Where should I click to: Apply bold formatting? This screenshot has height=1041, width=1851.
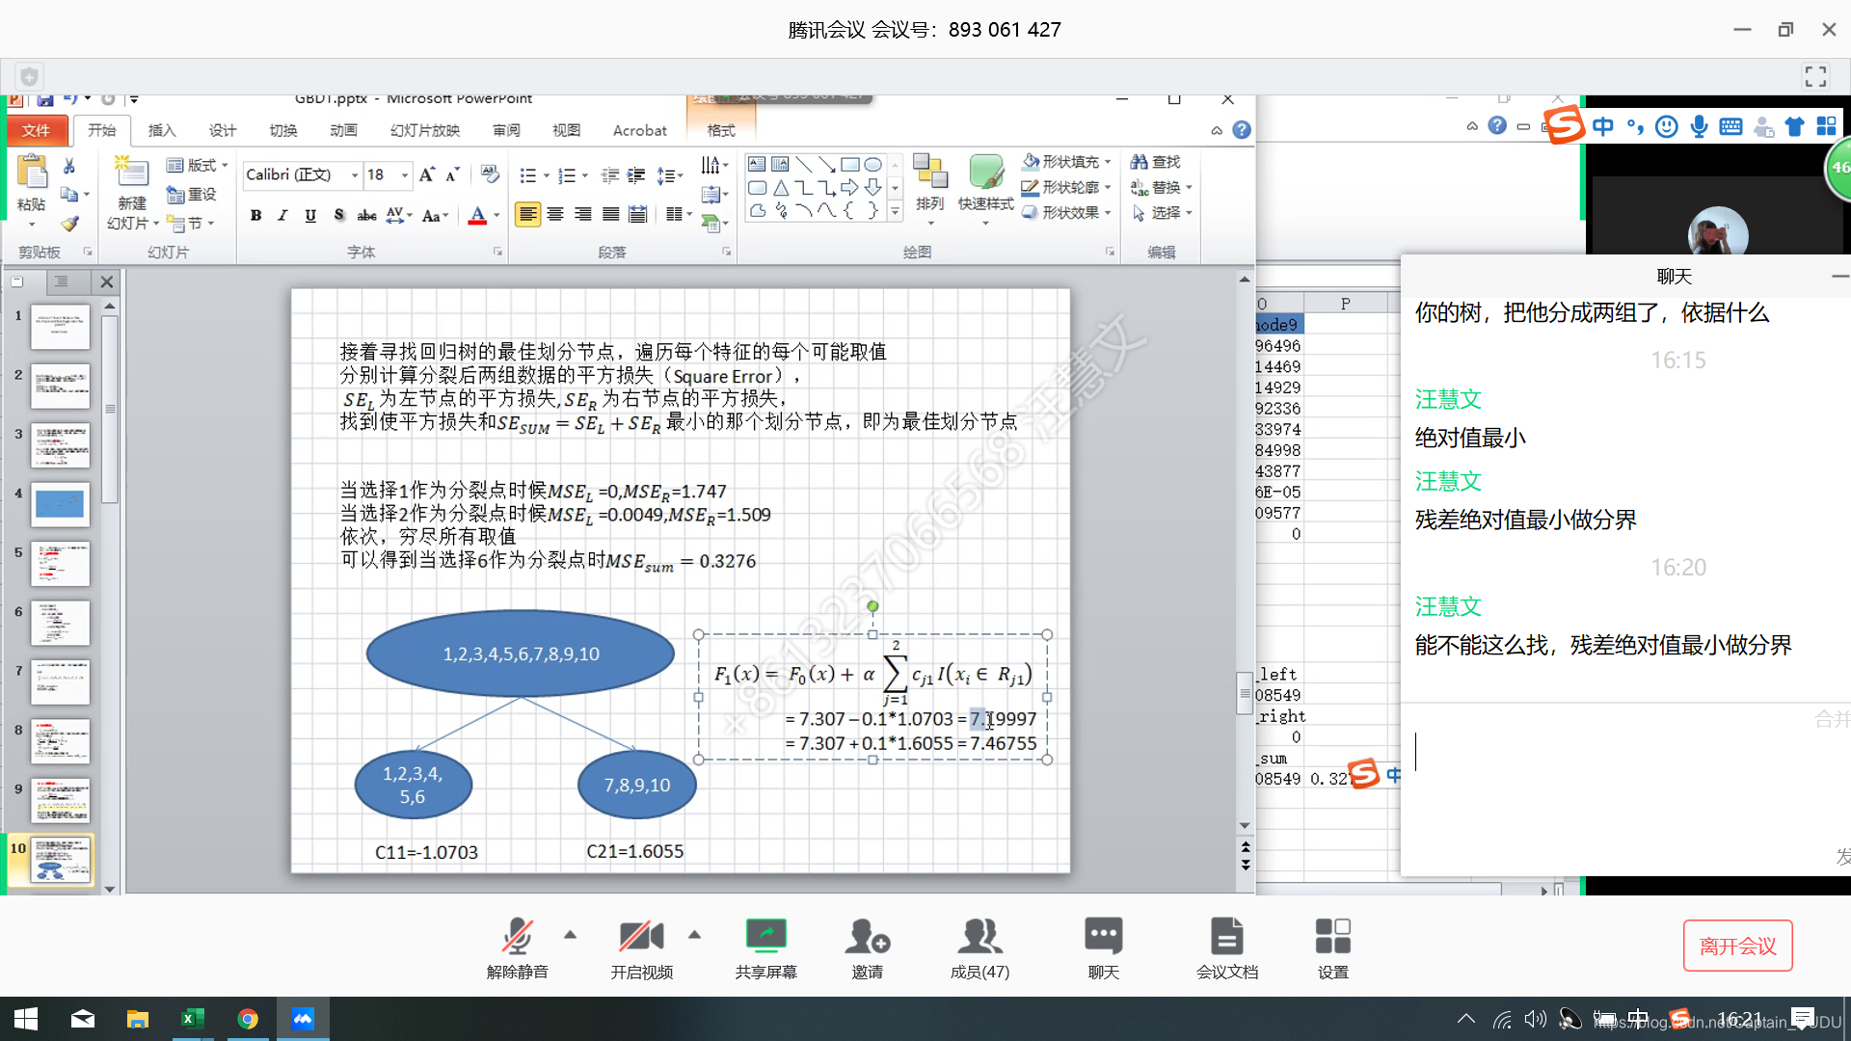coord(255,215)
